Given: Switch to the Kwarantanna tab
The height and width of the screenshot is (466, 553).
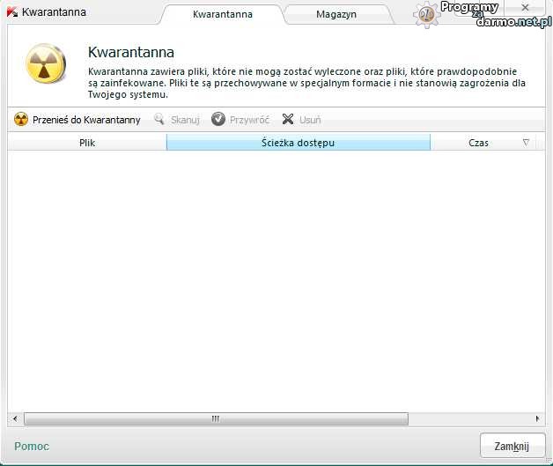Looking at the screenshot, I should point(223,14).
